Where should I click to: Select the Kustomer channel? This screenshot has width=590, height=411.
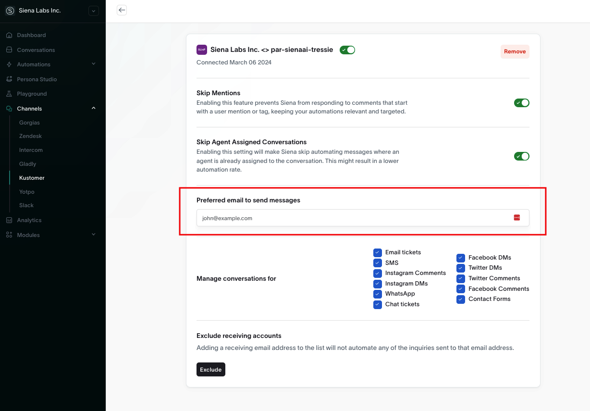[32, 178]
